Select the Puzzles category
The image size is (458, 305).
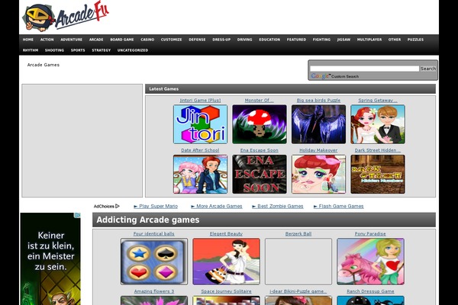[x=416, y=40]
